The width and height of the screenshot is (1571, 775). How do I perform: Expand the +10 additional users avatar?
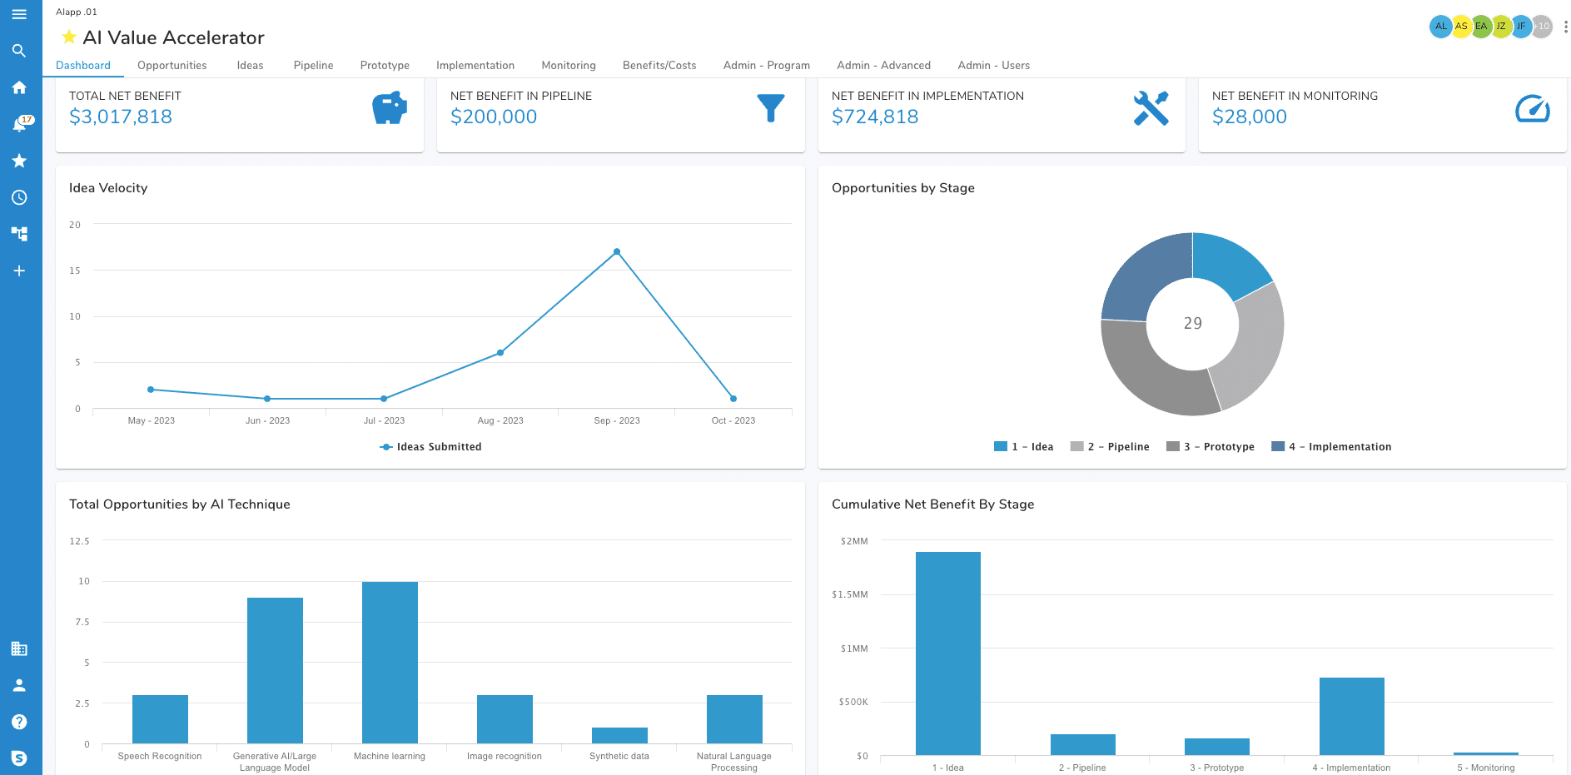[1543, 27]
